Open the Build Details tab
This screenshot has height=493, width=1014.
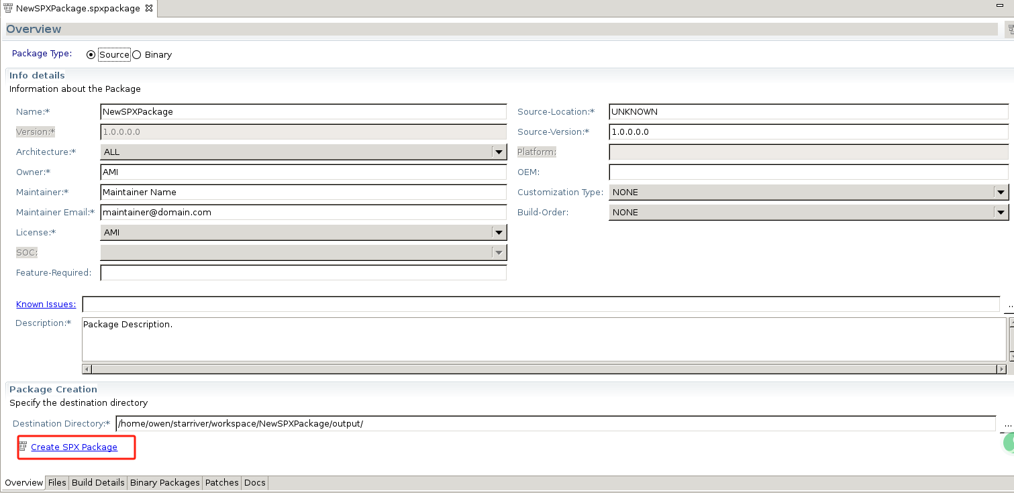pyautogui.click(x=97, y=482)
